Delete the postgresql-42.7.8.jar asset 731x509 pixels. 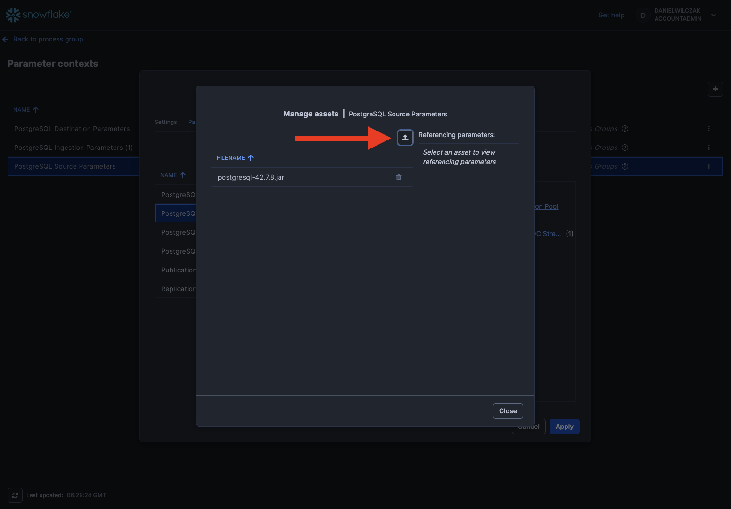coord(399,177)
